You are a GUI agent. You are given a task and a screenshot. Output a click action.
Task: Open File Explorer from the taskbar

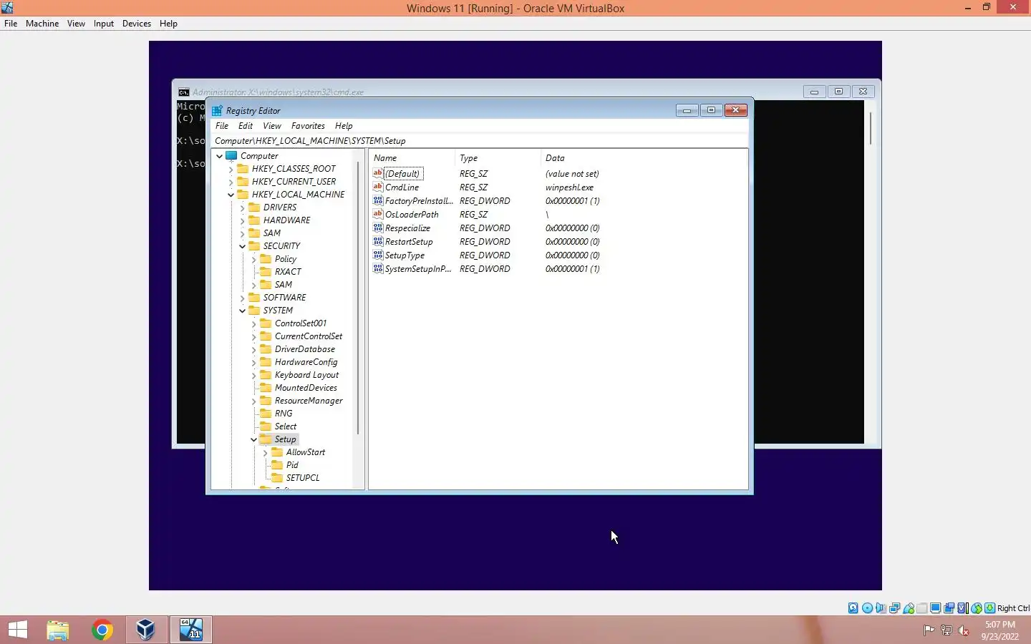pyautogui.click(x=58, y=630)
